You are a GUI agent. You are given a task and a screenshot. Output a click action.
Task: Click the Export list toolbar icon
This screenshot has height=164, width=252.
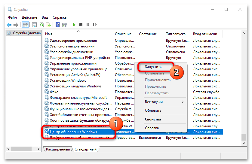click(48, 25)
